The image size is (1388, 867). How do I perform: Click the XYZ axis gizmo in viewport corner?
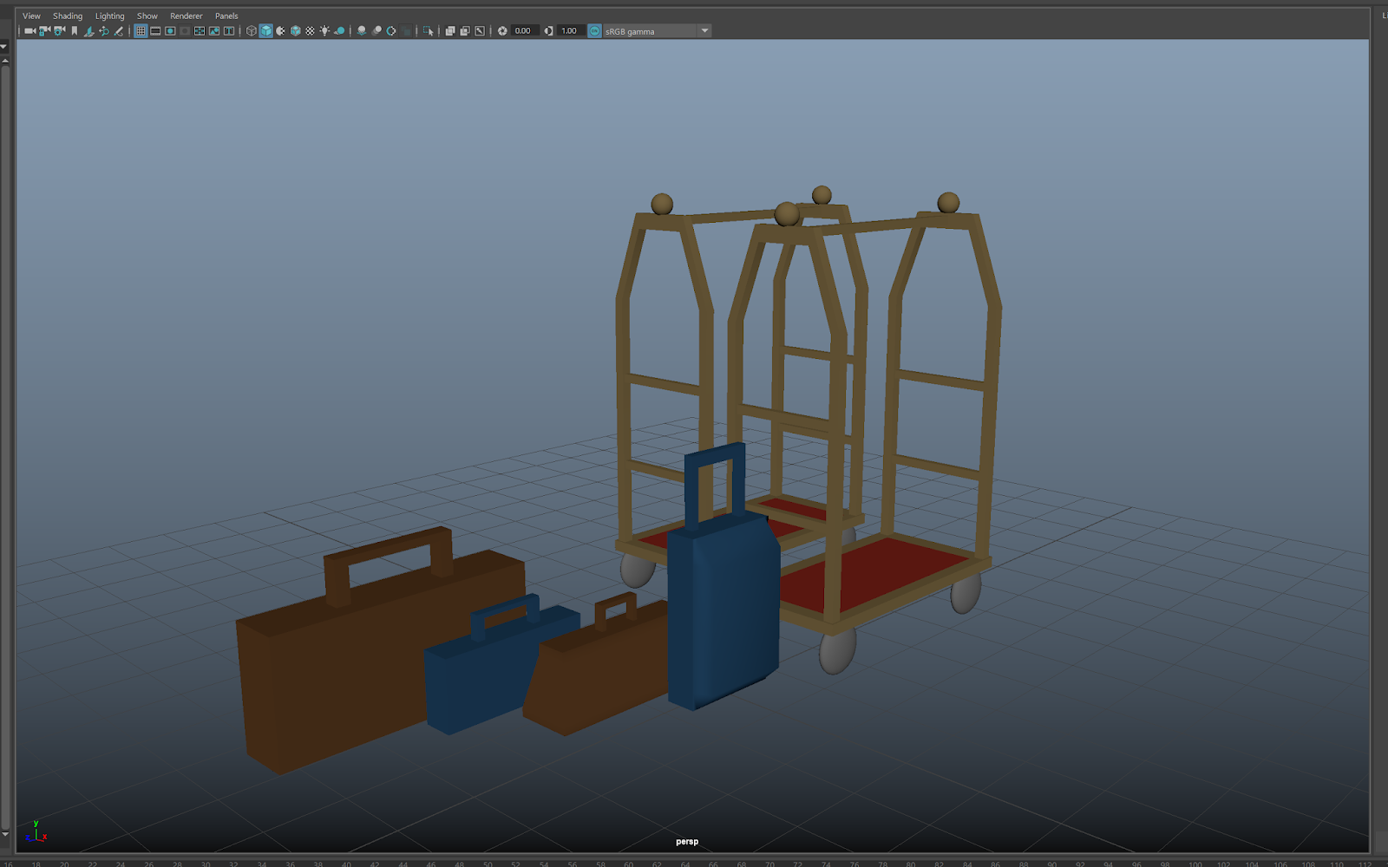36,831
